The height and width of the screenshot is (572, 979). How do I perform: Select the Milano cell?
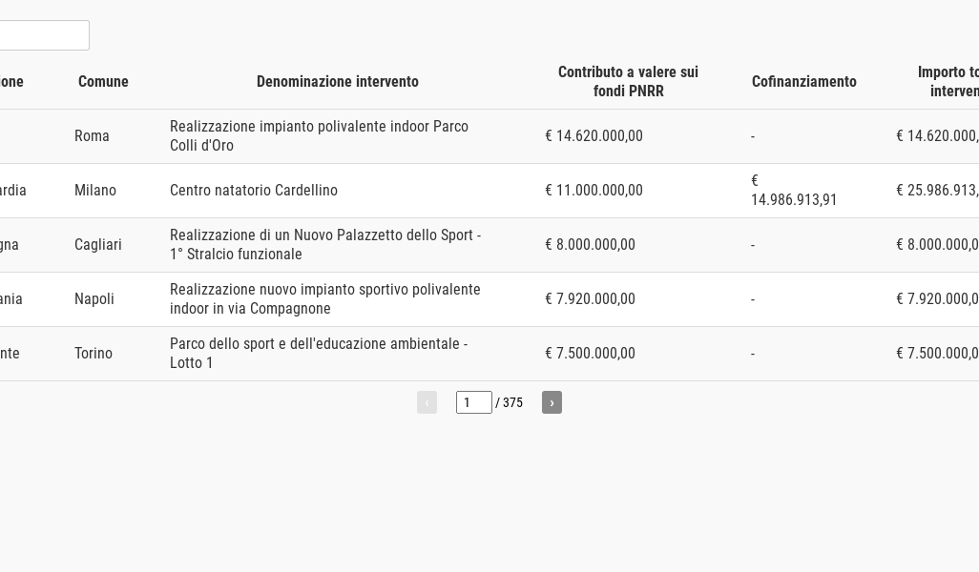[x=94, y=191]
